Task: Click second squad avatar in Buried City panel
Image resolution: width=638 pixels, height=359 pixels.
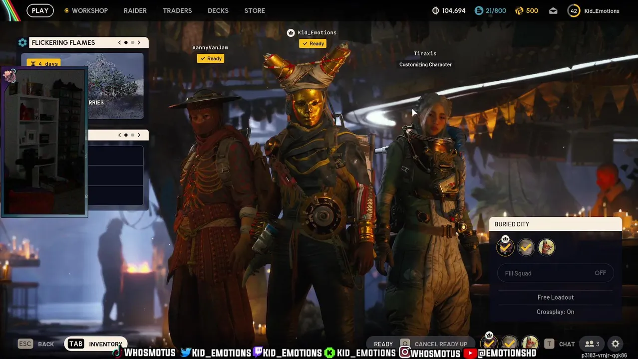Action: pos(526,247)
